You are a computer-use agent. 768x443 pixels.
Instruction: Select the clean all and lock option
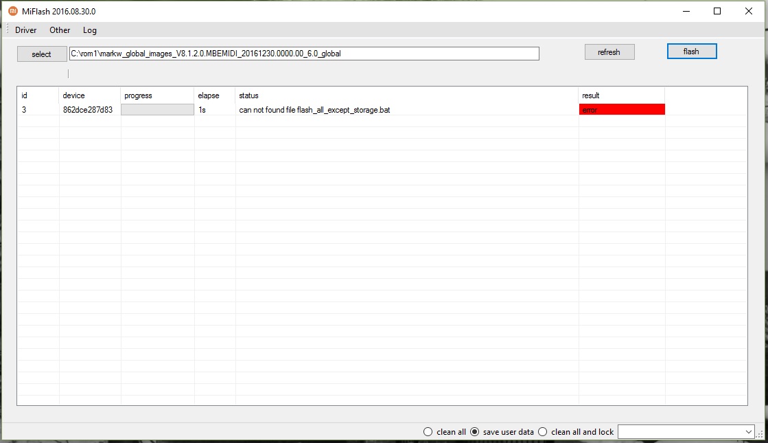pos(576,432)
